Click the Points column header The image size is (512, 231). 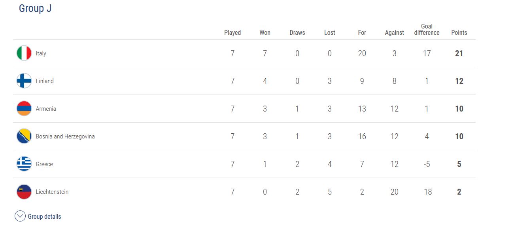point(459,33)
